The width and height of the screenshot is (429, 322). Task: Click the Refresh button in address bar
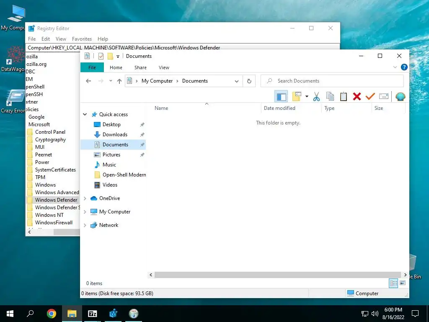pyautogui.click(x=249, y=81)
